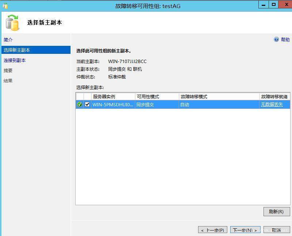This screenshot has width=292, height=236.
Task: Maximize the testAG failover window
Action: click(x=273, y=4)
